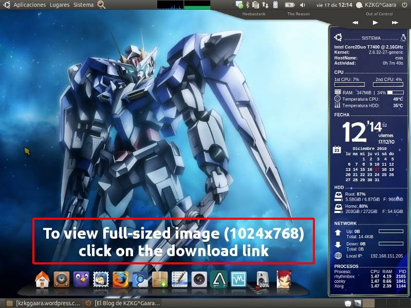The width and height of the screenshot is (411, 308).
Task: Click the red-haired Gaara avatar dock icon
Action: tap(284, 279)
